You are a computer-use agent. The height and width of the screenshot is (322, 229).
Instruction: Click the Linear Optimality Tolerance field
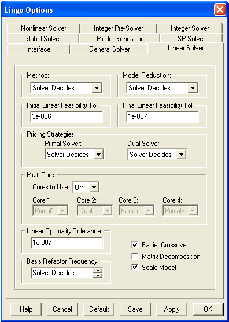pyautogui.click(x=67, y=243)
